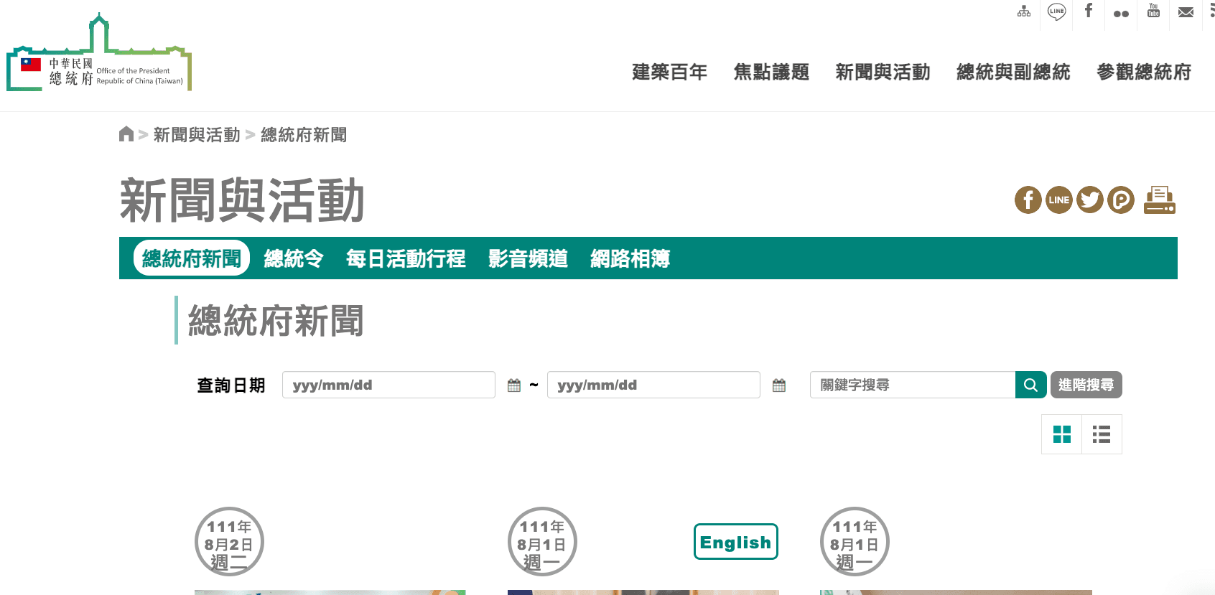
Task: Expand 進階搜尋 advanced search options
Action: (1086, 385)
